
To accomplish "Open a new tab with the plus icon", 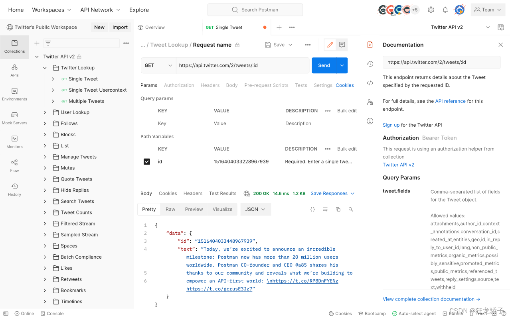I will pos(279,27).
